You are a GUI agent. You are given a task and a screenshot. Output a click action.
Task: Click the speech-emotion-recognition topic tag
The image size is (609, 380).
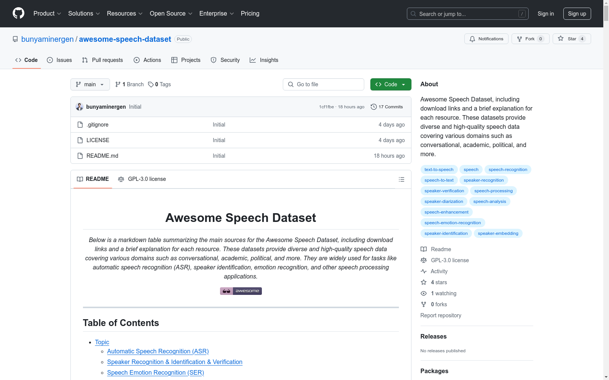pos(453,223)
